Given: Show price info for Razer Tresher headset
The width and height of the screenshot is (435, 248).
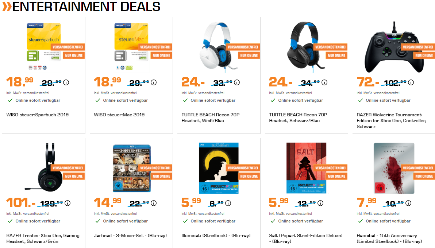Looking at the screenshot, I should point(68,203).
